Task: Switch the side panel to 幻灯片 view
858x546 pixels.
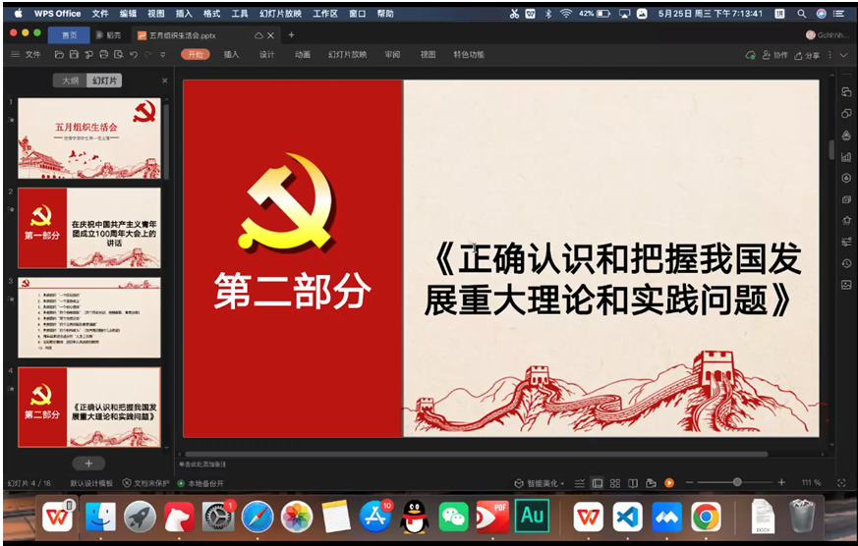Action: point(104,81)
